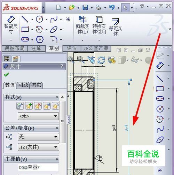The width and height of the screenshot is (174, 175).
Task: Click the Save floppy disk icon
Action: pyautogui.click(x=85, y=7)
